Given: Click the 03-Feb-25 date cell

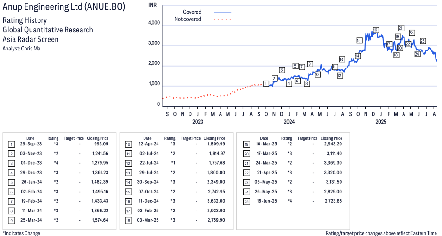Looking at the screenshot, I should coord(148,211).
